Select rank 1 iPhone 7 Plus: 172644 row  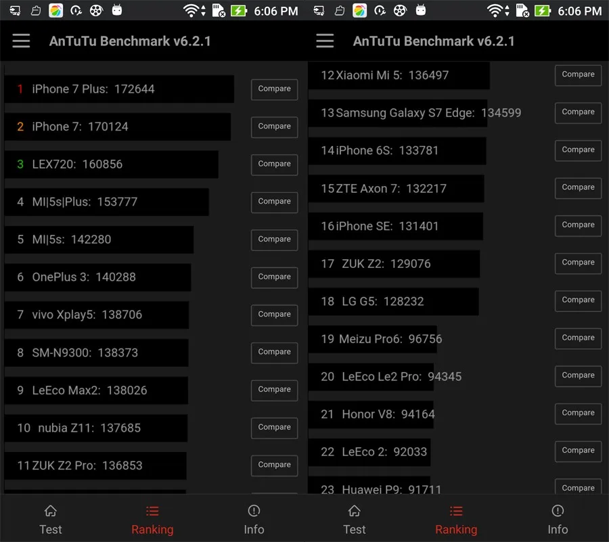119,89
